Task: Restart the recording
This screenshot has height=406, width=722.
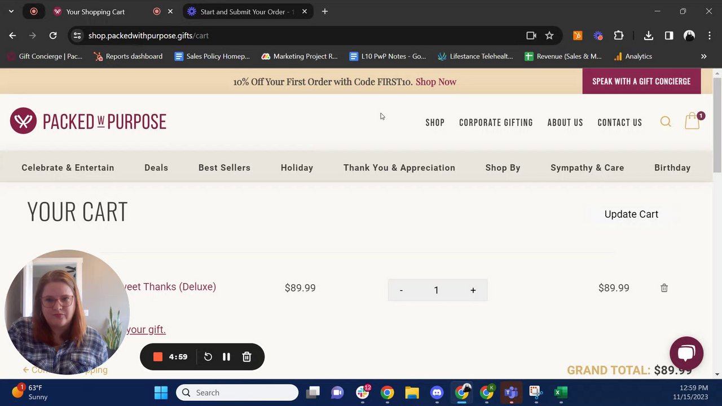Action: coord(208,357)
